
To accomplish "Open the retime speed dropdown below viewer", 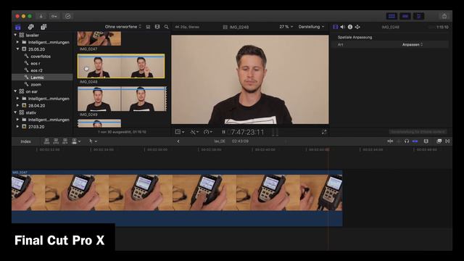I will click(x=208, y=132).
